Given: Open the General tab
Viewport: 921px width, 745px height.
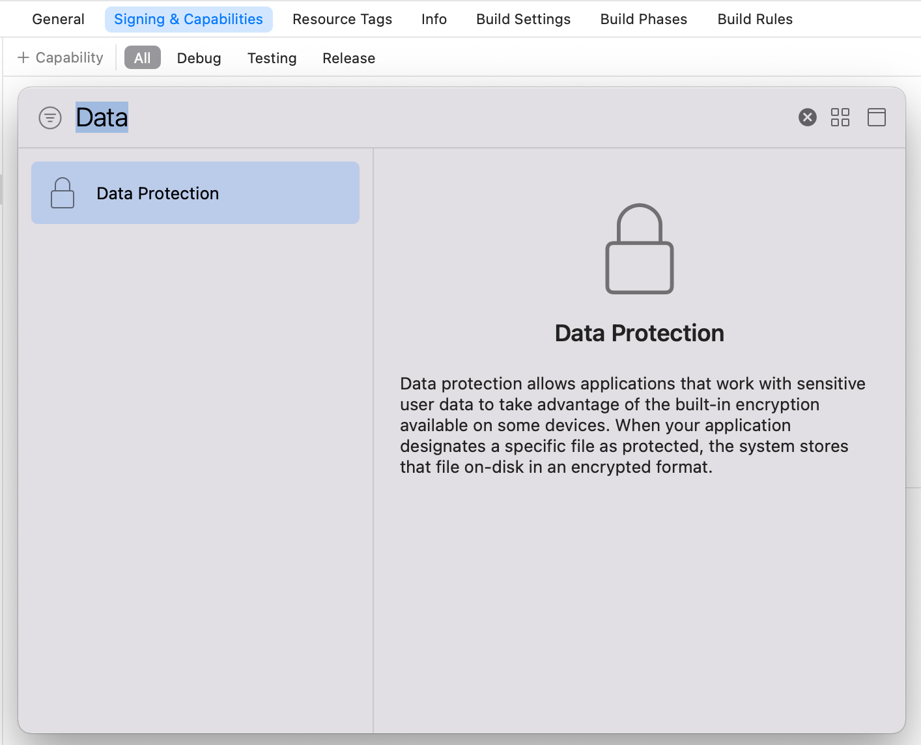Looking at the screenshot, I should point(58,20).
